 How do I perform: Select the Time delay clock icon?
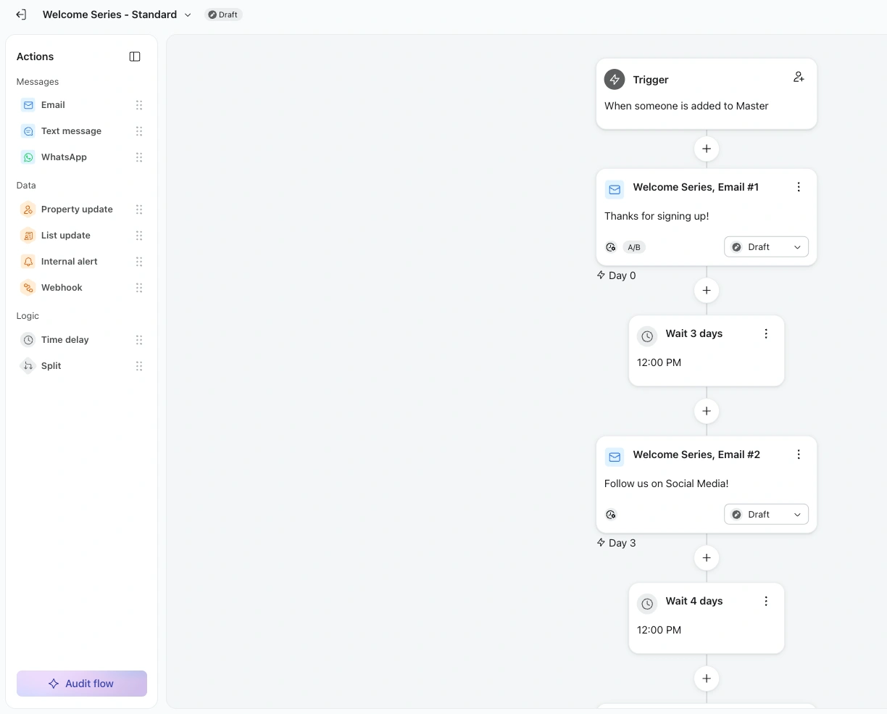tap(28, 340)
